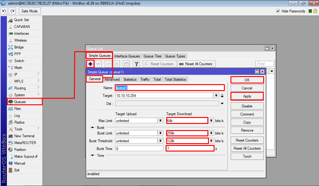The height and width of the screenshot is (186, 319).
Task: Expand the Routing submenu
Action: point(25,88)
